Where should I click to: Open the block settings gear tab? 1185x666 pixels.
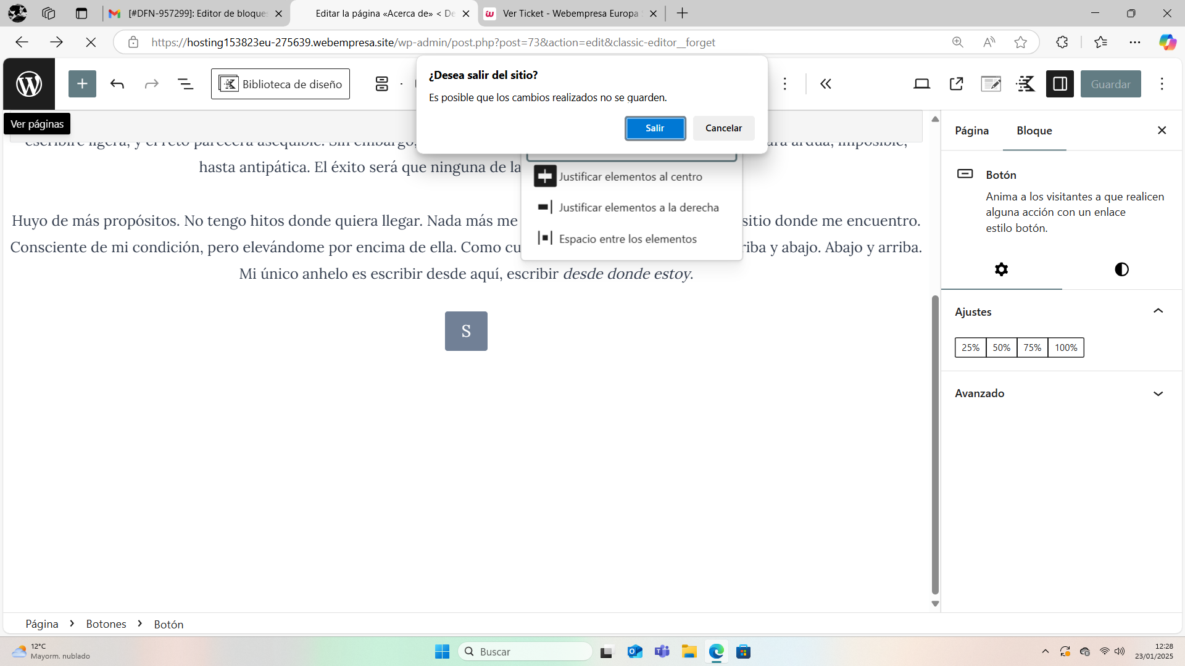pyautogui.click(x=1001, y=269)
